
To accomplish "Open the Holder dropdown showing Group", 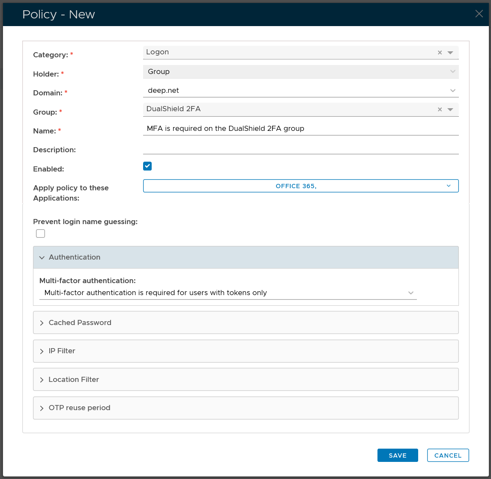I will (x=452, y=72).
